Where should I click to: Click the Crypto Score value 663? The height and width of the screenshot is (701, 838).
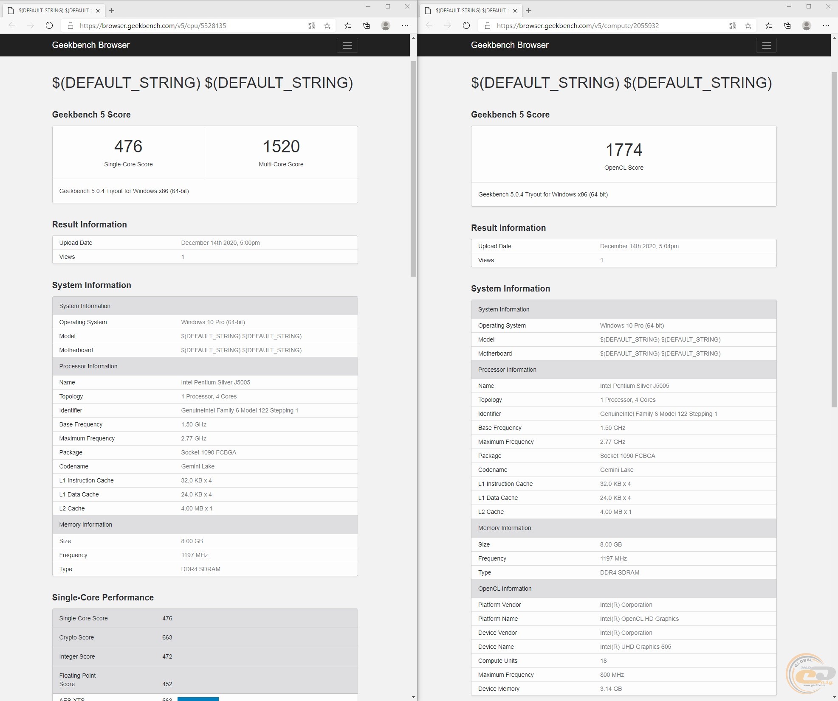point(167,637)
